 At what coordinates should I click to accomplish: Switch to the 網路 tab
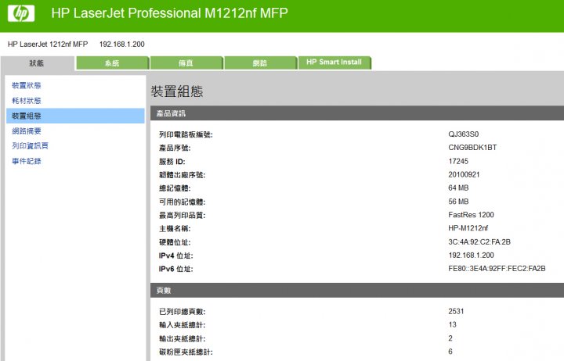coord(260,63)
